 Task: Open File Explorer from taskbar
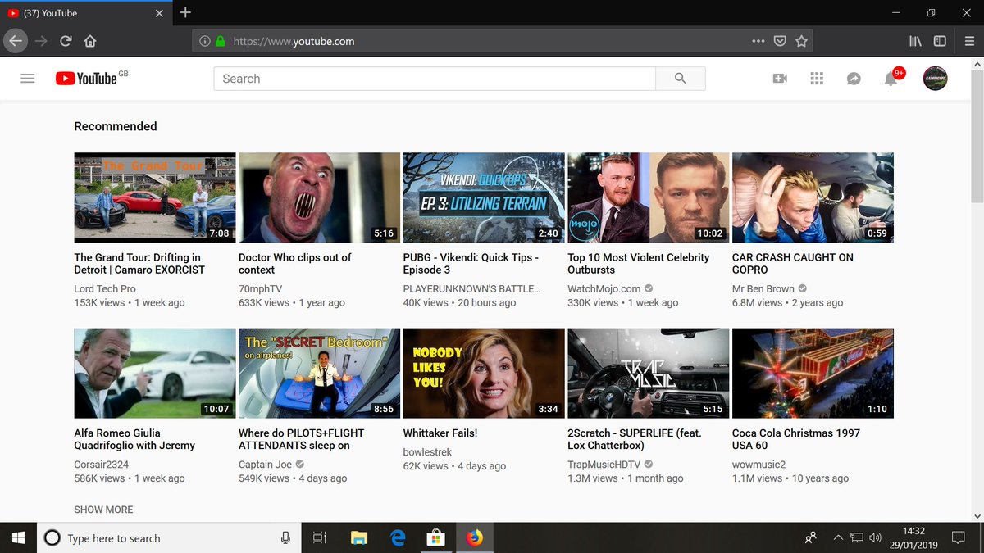coord(358,538)
